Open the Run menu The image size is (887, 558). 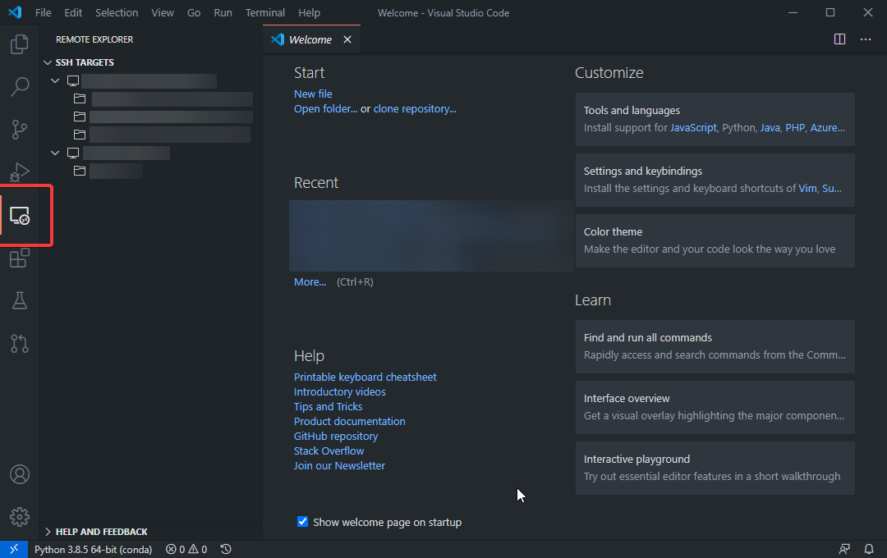(223, 12)
